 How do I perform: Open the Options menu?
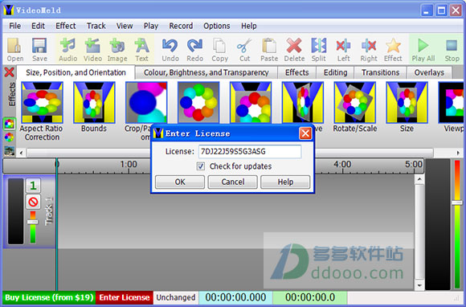(x=217, y=26)
